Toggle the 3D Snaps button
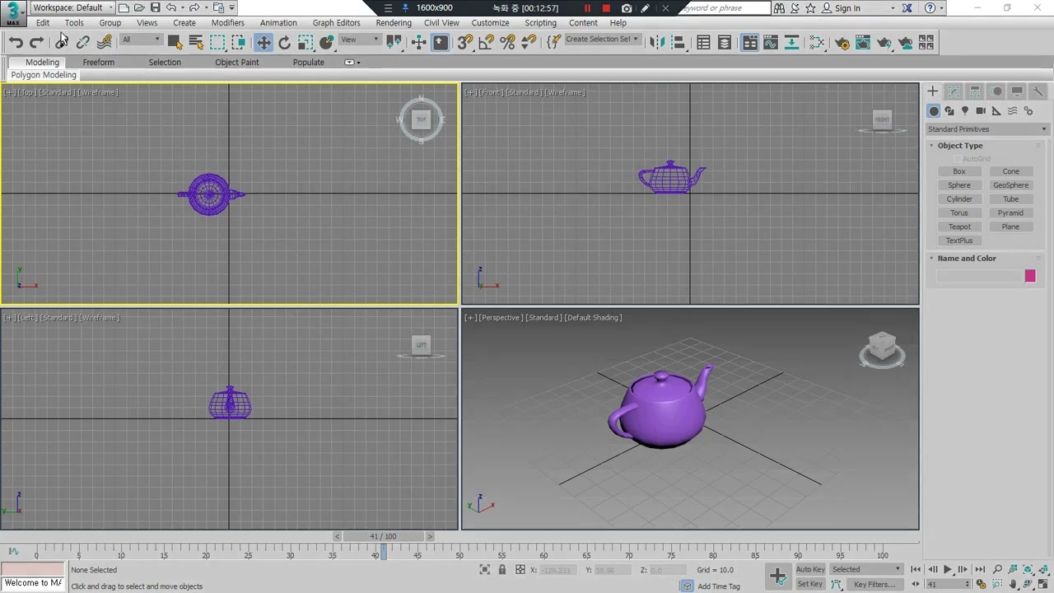This screenshot has height=593, width=1054. 466,42
